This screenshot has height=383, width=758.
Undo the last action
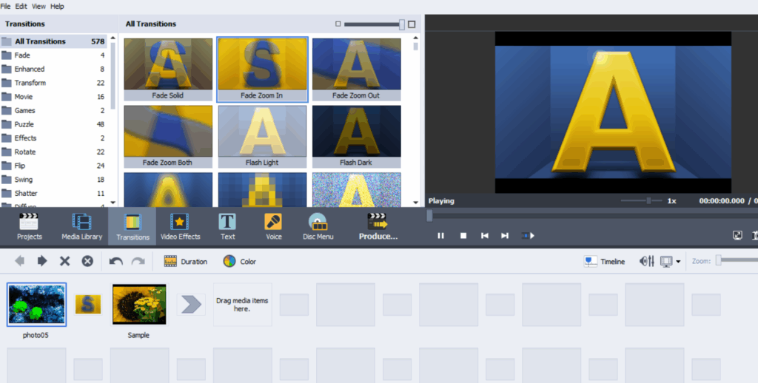[x=115, y=261]
